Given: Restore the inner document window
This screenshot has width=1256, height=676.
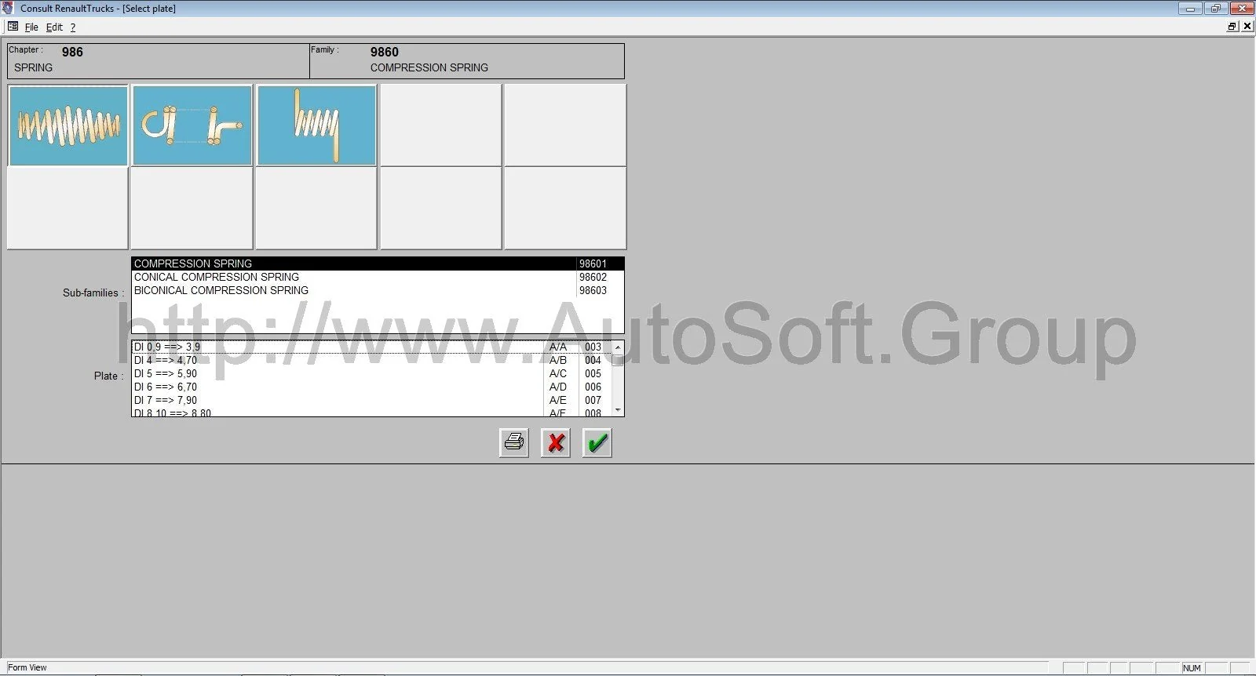Looking at the screenshot, I should click(x=1232, y=27).
